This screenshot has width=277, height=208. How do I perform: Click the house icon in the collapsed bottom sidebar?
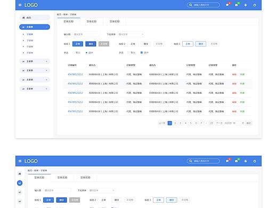point(20,174)
